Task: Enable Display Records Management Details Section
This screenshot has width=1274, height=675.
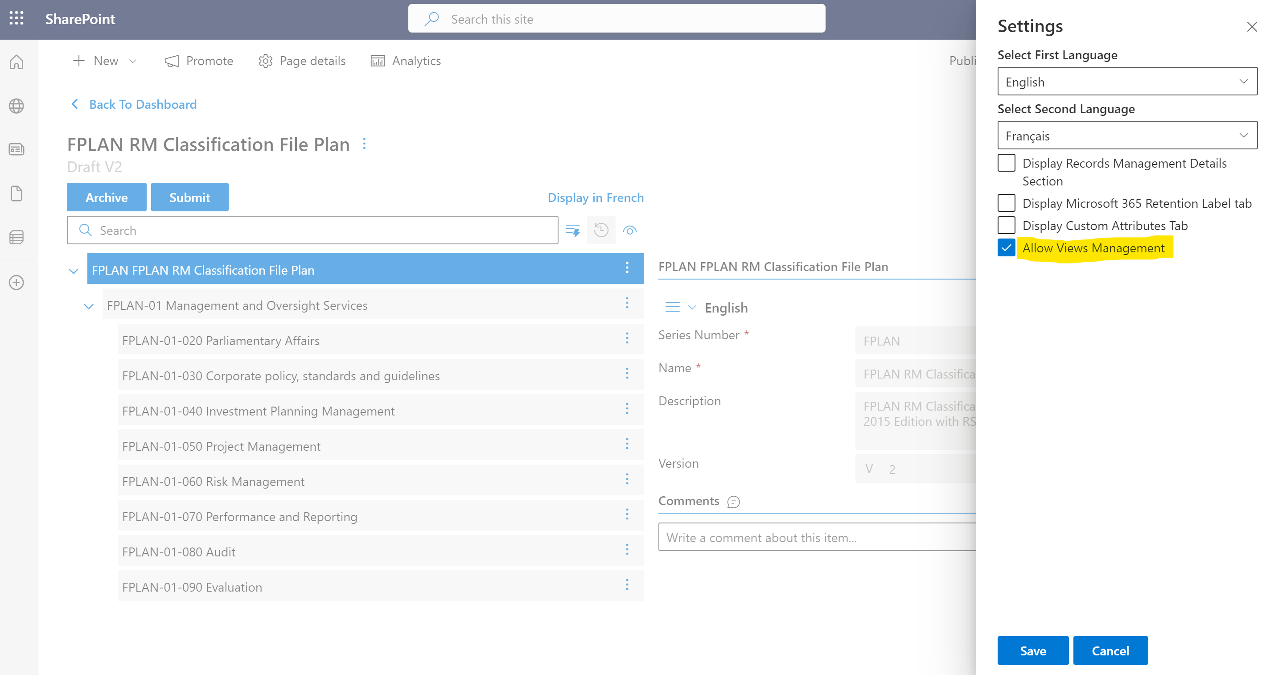Action: [1006, 163]
